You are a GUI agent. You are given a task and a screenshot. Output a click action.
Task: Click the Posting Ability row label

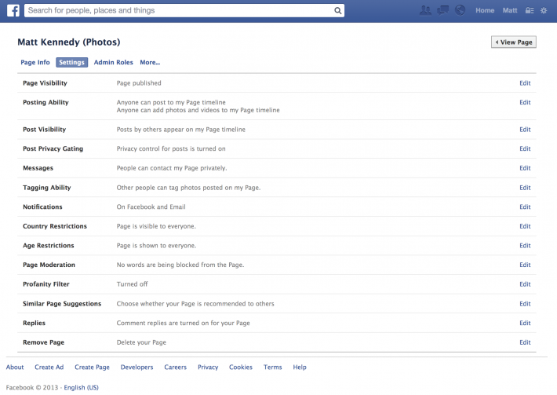point(46,102)
